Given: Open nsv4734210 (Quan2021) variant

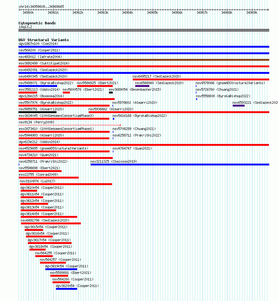Looking at the screenshot, I should click(x=38, y=155).
